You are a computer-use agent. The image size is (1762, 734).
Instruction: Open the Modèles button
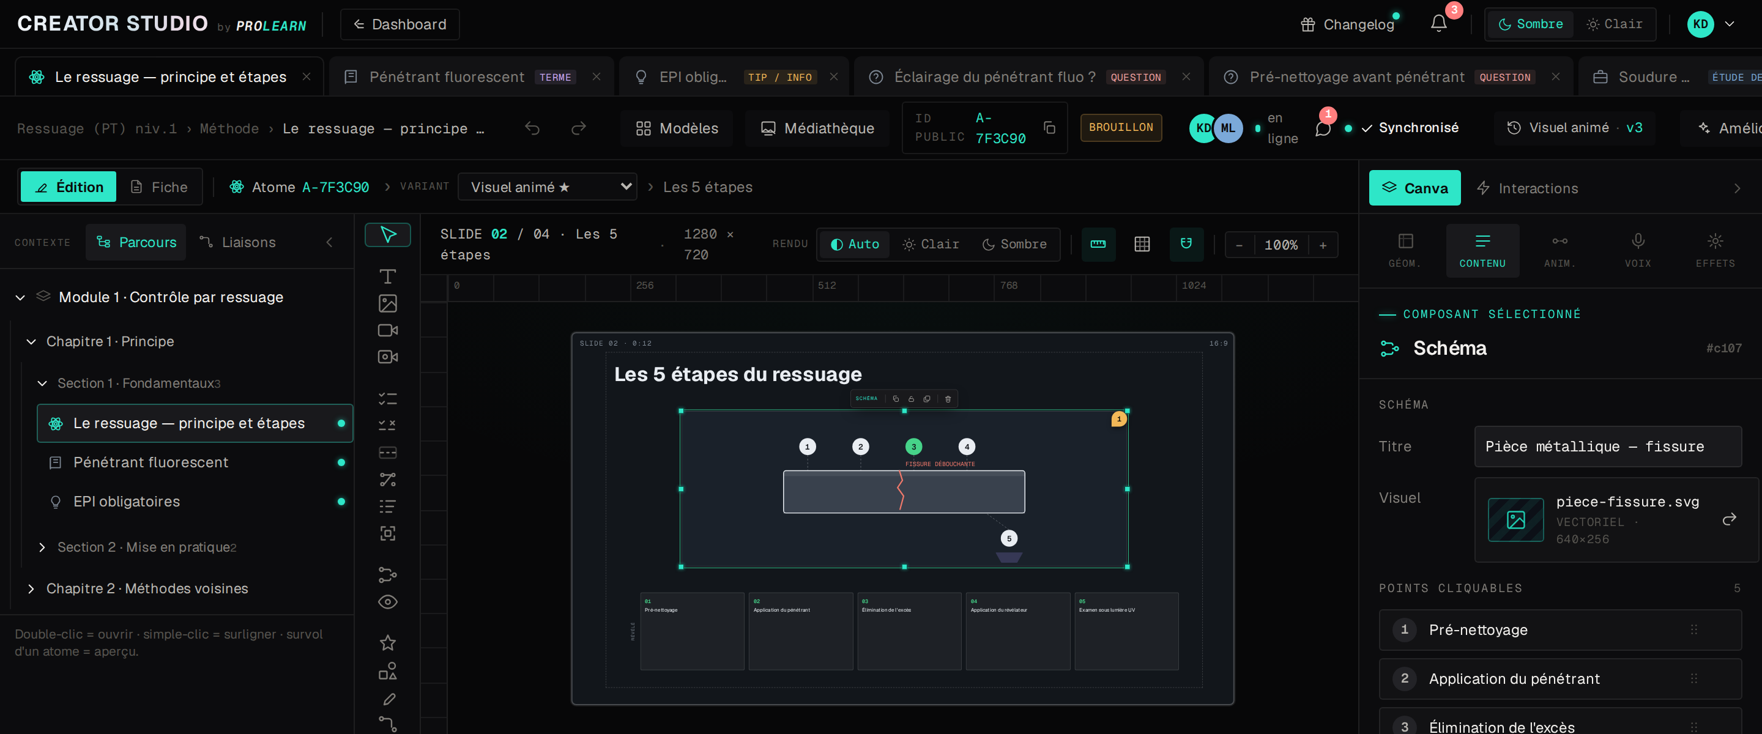[676, 128]
